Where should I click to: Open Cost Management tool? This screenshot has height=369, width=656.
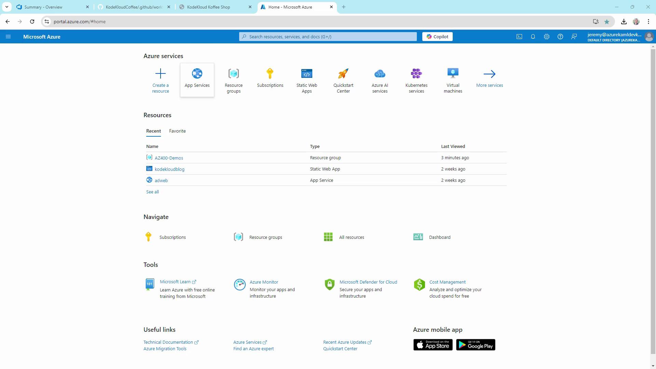pos(447,282)
